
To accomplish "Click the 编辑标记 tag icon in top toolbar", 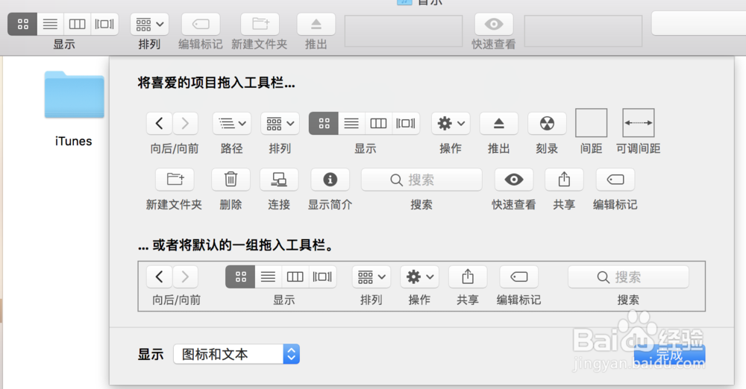I will pyautogui.click(x=201, y=24).
